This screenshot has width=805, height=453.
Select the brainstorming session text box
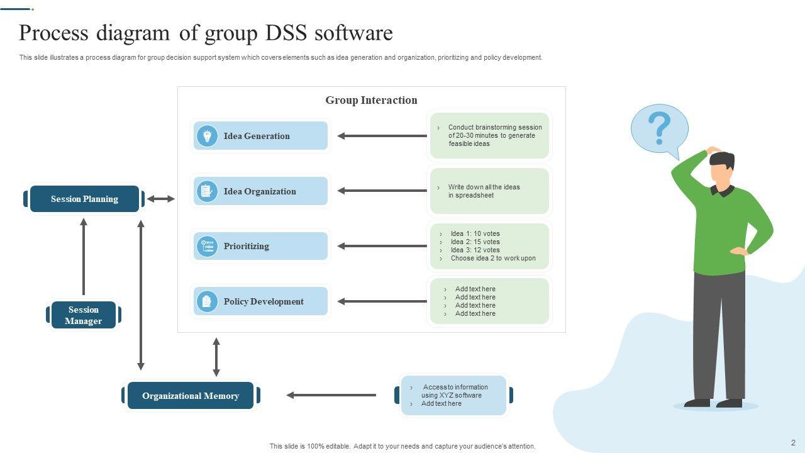tap(489, 135)
